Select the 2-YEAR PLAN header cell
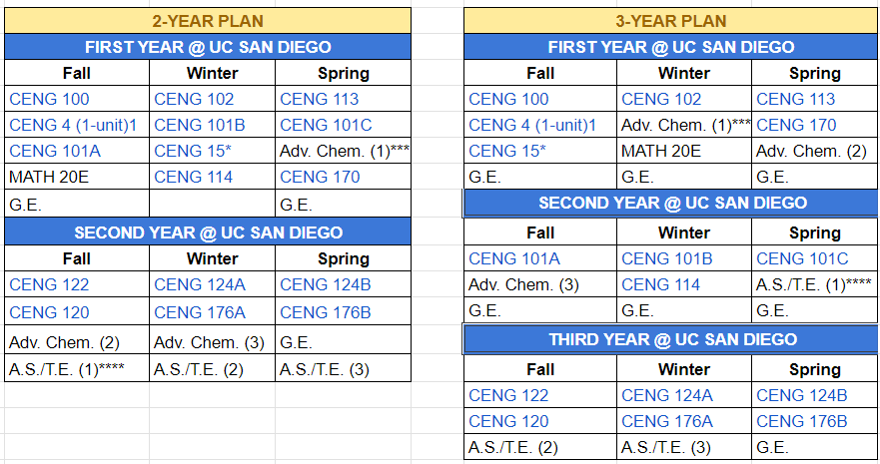 (x=208, y=21)
